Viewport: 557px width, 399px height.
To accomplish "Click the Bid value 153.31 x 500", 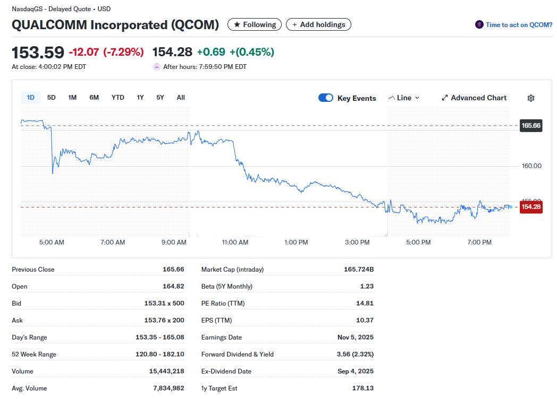I will (164, 303).
